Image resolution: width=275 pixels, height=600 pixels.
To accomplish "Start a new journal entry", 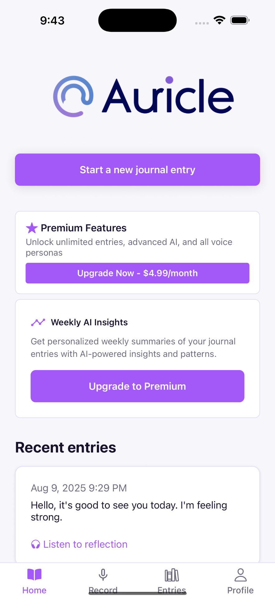I will tap(137, 170).
